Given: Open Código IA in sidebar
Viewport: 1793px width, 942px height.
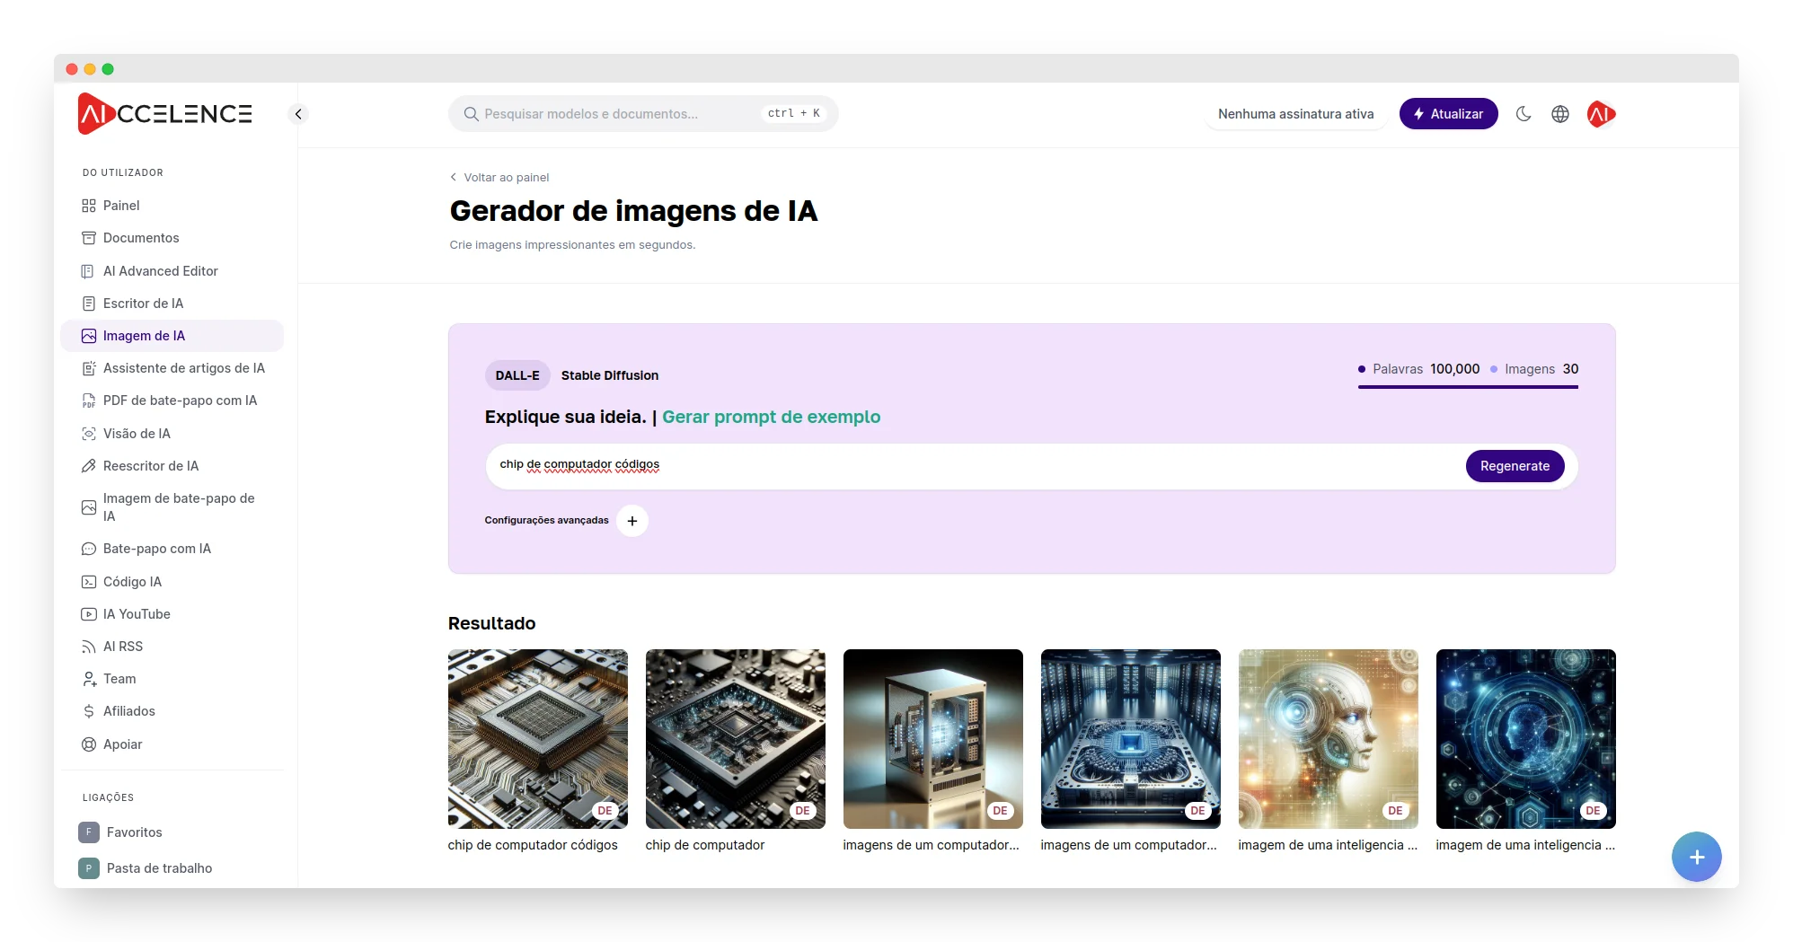Looking at the screenshot, I should click(x=132, y=582).
